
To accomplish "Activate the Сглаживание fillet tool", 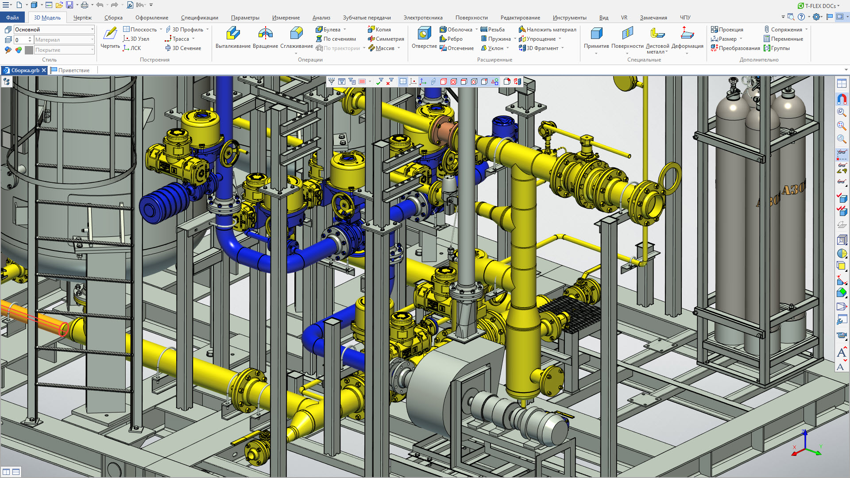I will coord(297,37).
